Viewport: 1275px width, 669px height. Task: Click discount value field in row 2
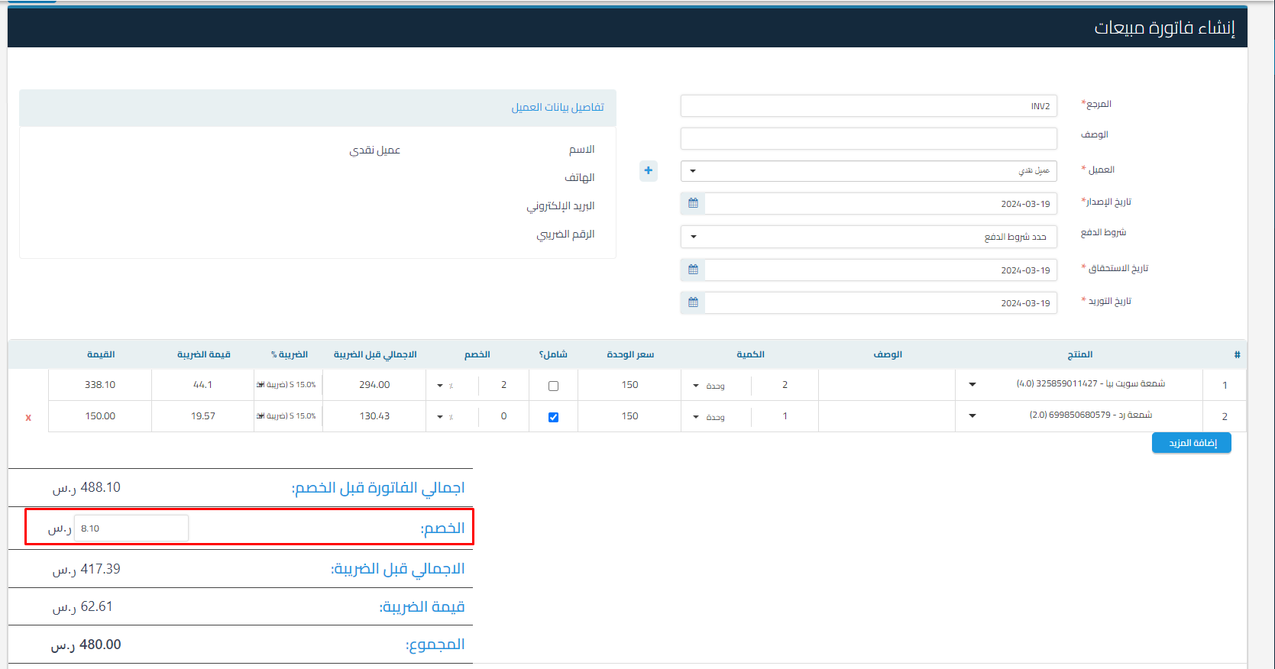click(x=503, y=416)
